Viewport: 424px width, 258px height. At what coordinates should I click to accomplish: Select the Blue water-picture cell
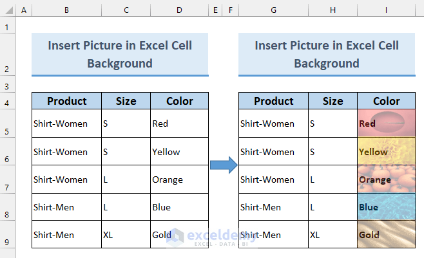coord(387,207)
